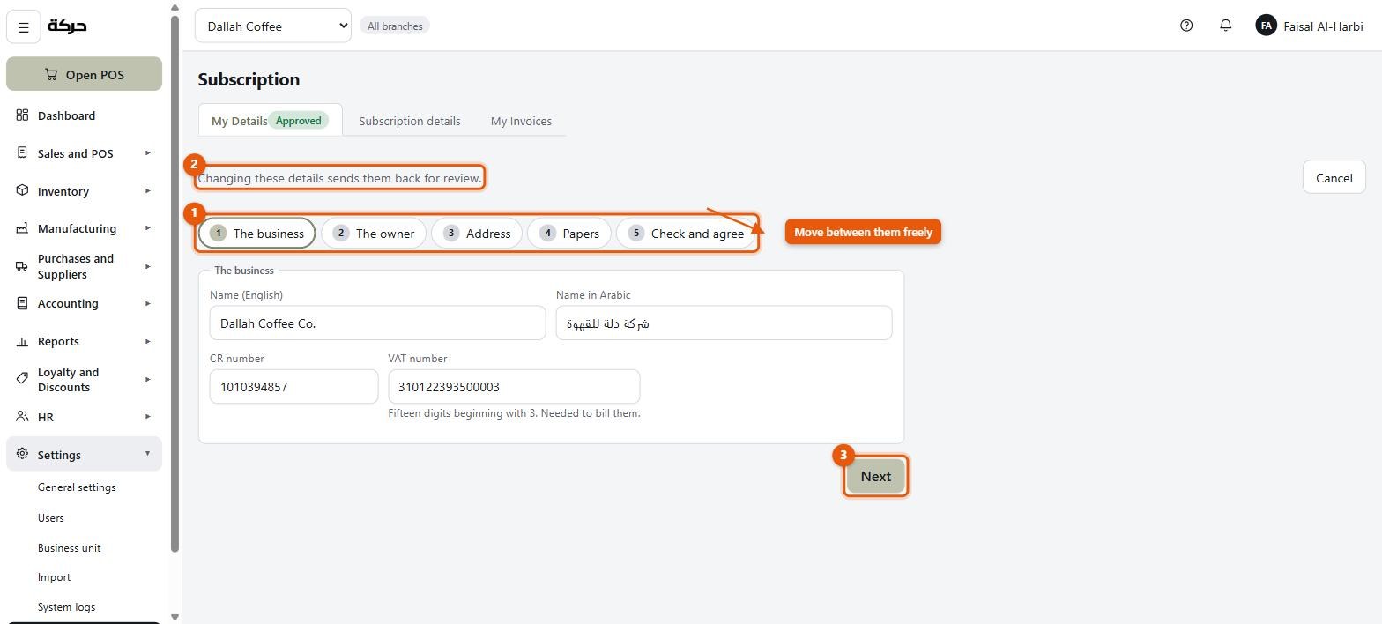Click the HR people icon
This screenshot has height=624, width=1382.
point(22,417)
